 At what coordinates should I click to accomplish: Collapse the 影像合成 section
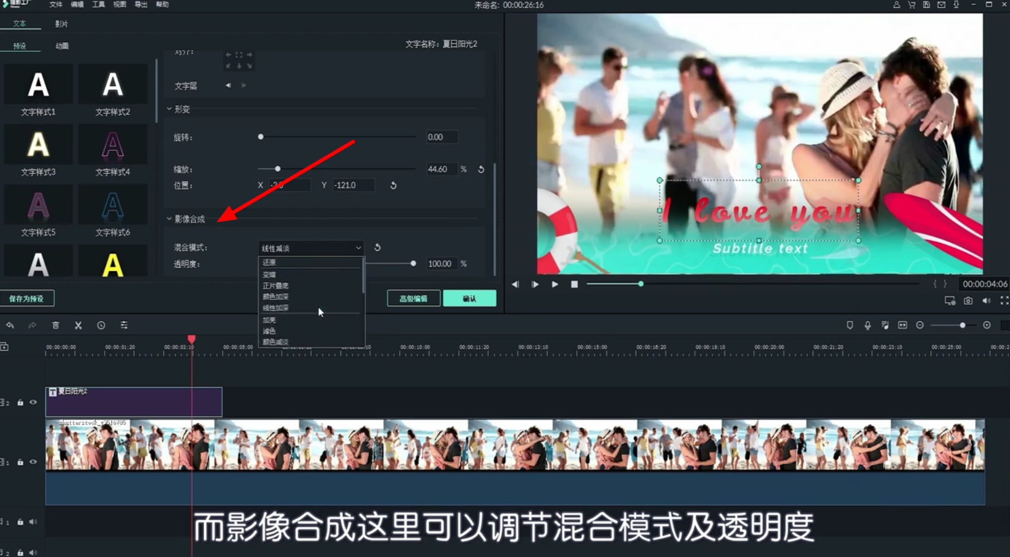coord(169,219)
